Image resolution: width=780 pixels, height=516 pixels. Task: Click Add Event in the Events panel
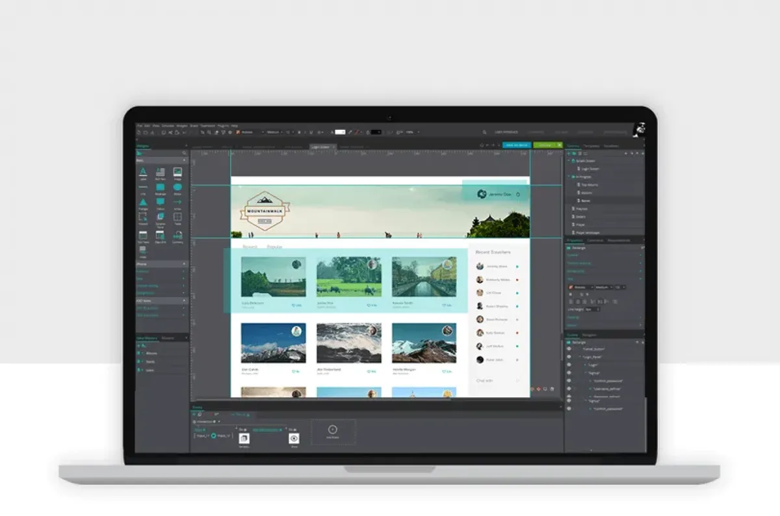[333, 432]
